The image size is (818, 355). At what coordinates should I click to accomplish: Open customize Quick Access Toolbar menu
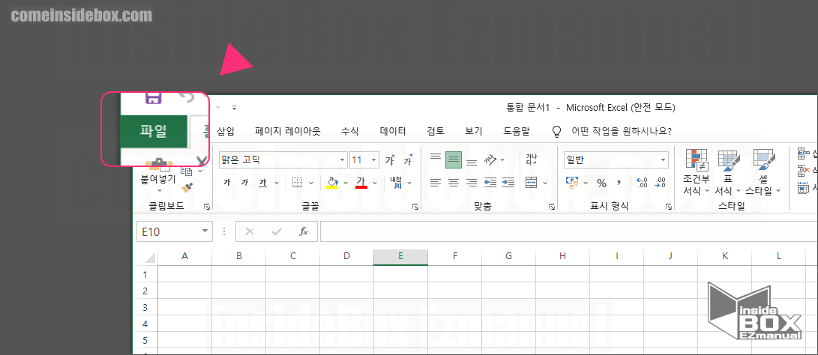[234, 108]
